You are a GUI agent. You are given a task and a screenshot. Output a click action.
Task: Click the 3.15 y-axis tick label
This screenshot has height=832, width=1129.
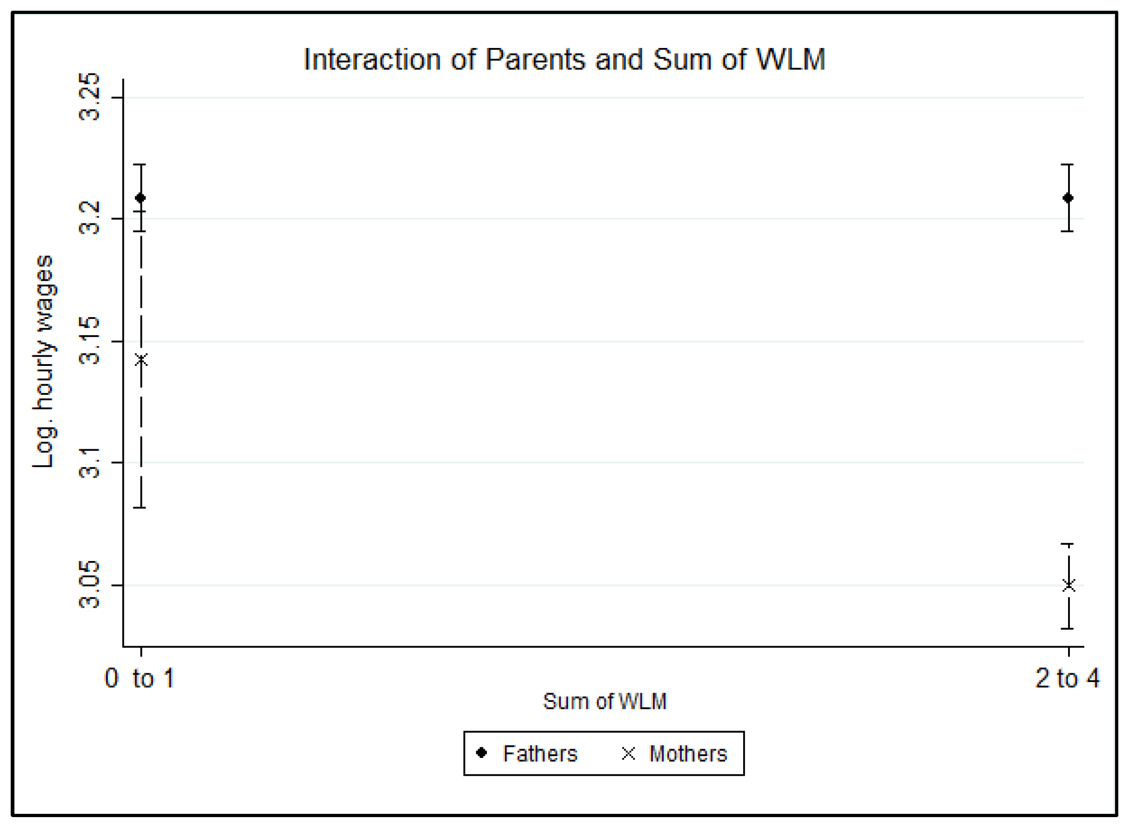pos(90,341)
